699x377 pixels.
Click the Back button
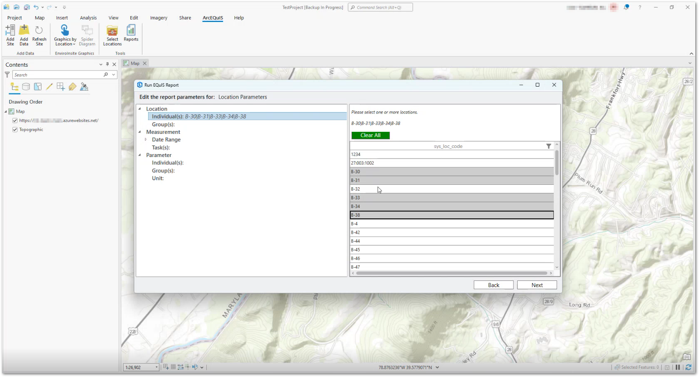(494, 285)
